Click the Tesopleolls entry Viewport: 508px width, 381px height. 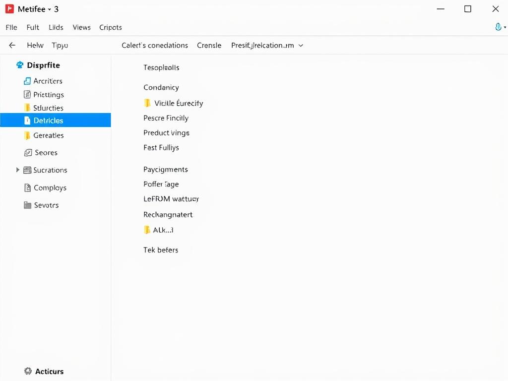tap(161, 67)
